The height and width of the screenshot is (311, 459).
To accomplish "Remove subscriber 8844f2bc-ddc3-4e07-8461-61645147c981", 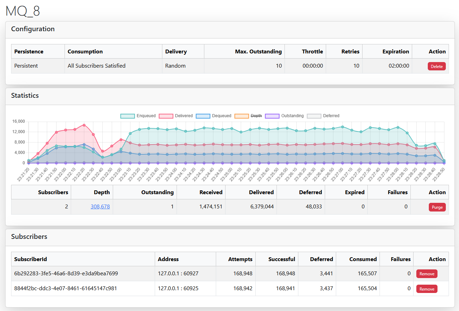I will [x=427, y=289].
